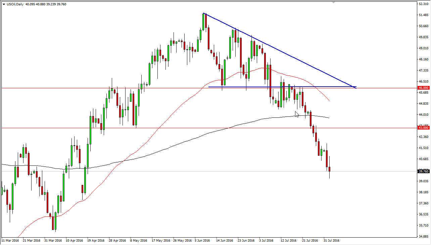
Task: Click the 40.685 price axis label
Action: click(x=424, y=159)
